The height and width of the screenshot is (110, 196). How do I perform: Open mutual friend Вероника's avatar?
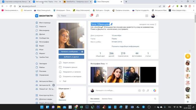click(62, 95)
